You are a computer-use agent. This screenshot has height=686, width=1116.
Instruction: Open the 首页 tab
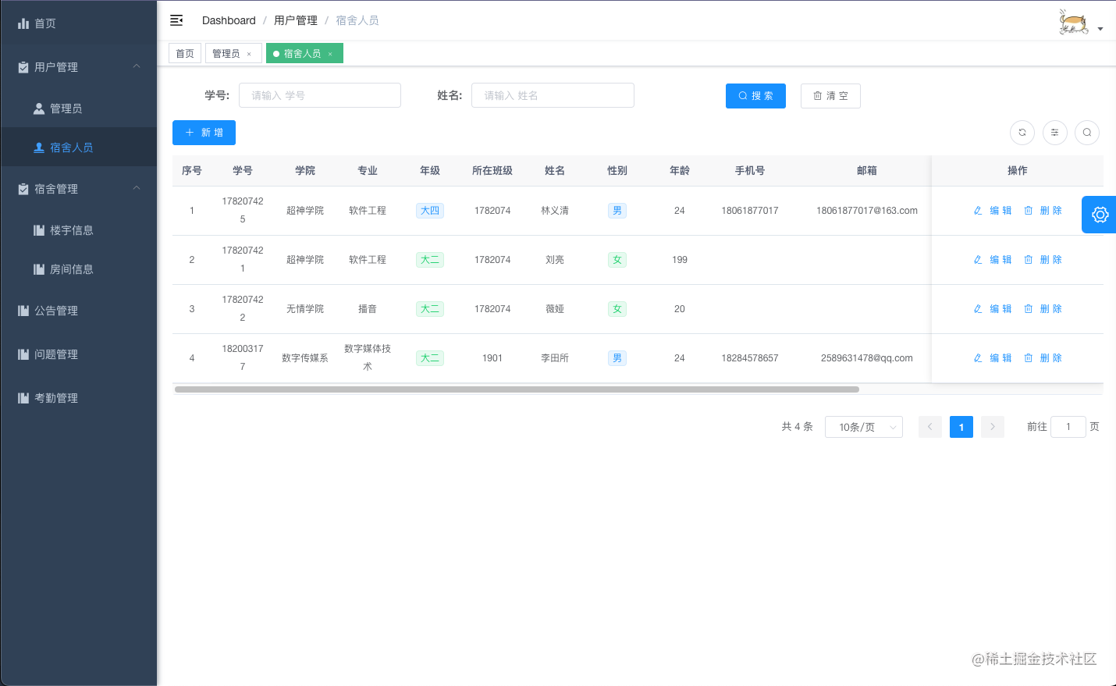185,53
